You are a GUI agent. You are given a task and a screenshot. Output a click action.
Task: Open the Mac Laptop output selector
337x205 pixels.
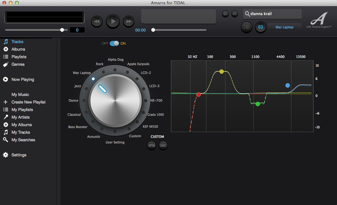(x=284, y=27)
